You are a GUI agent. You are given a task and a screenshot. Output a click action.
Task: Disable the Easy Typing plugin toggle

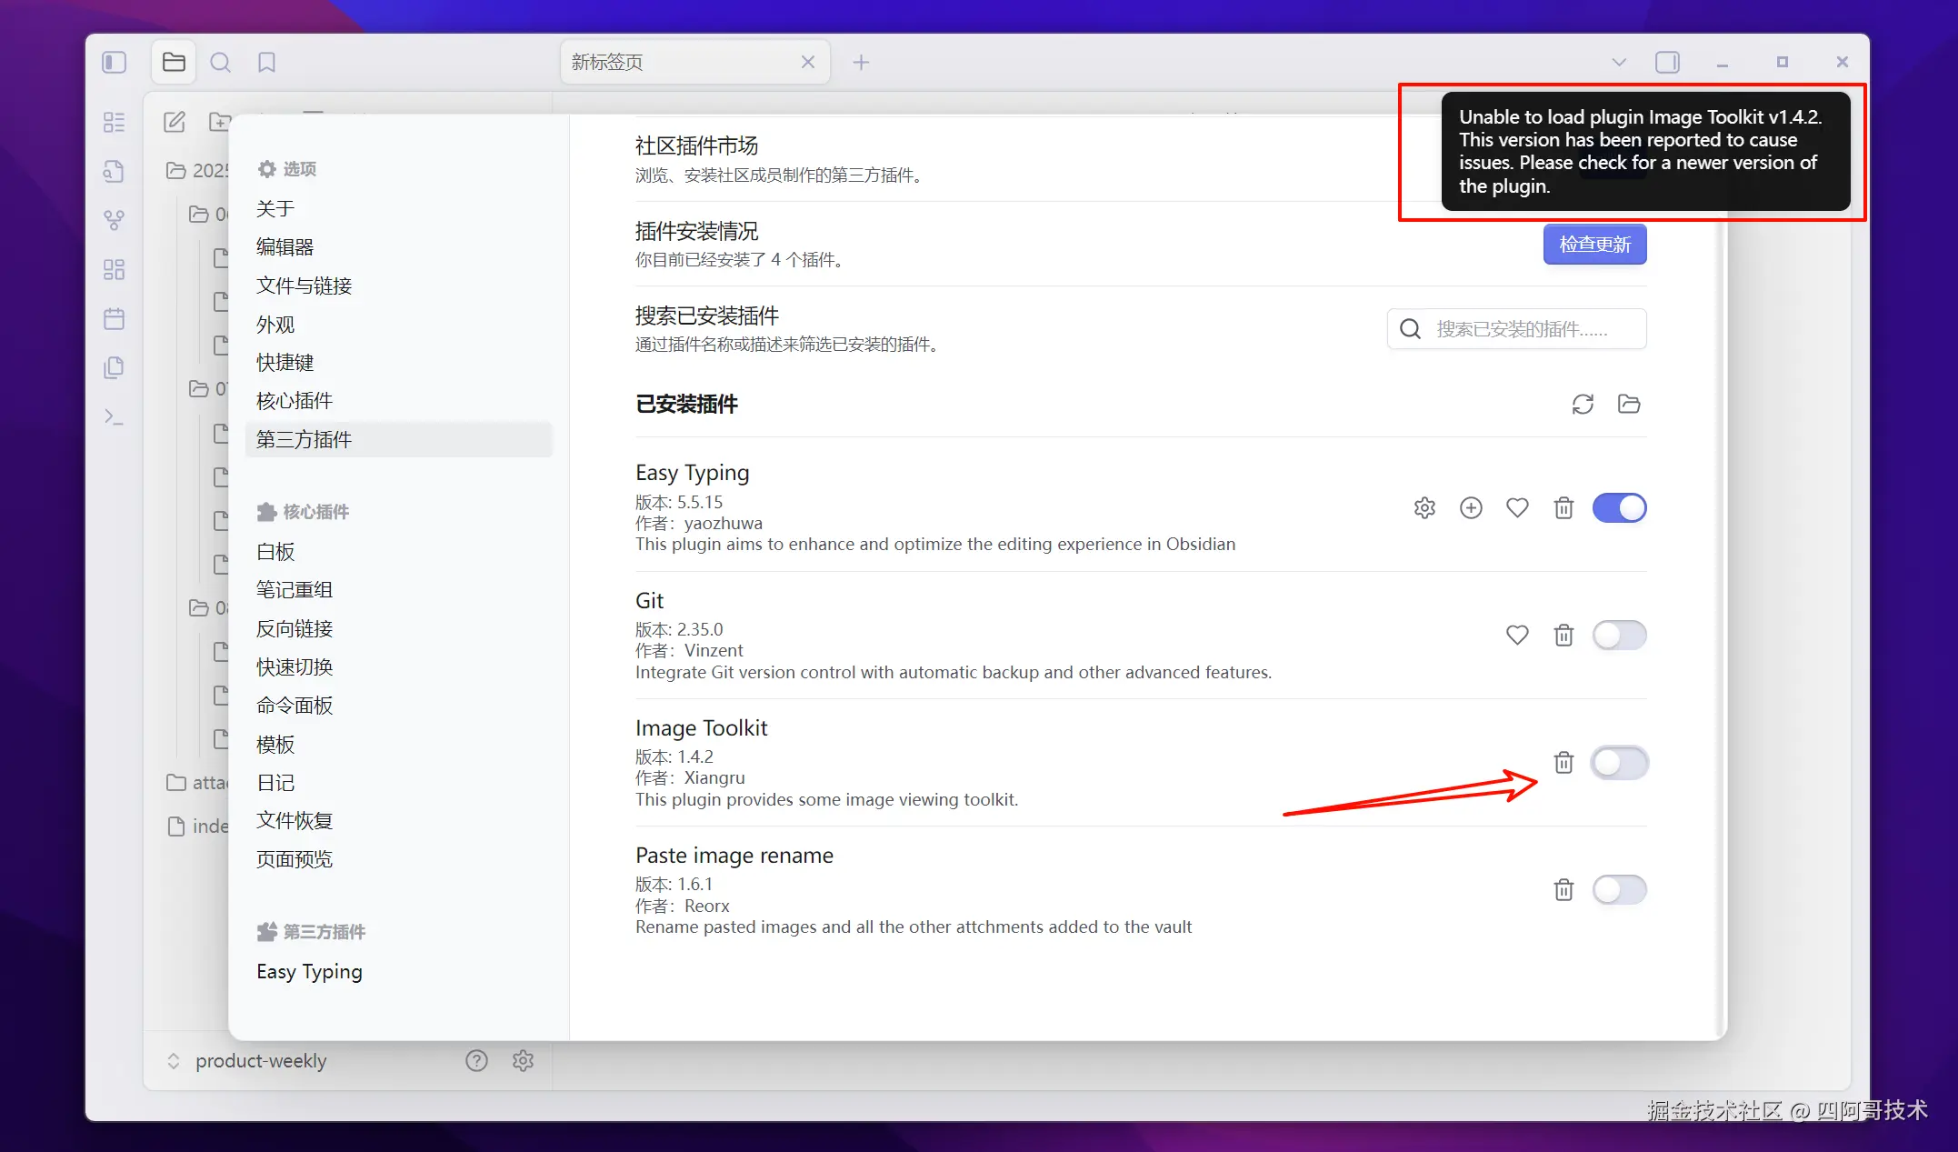1619,507
